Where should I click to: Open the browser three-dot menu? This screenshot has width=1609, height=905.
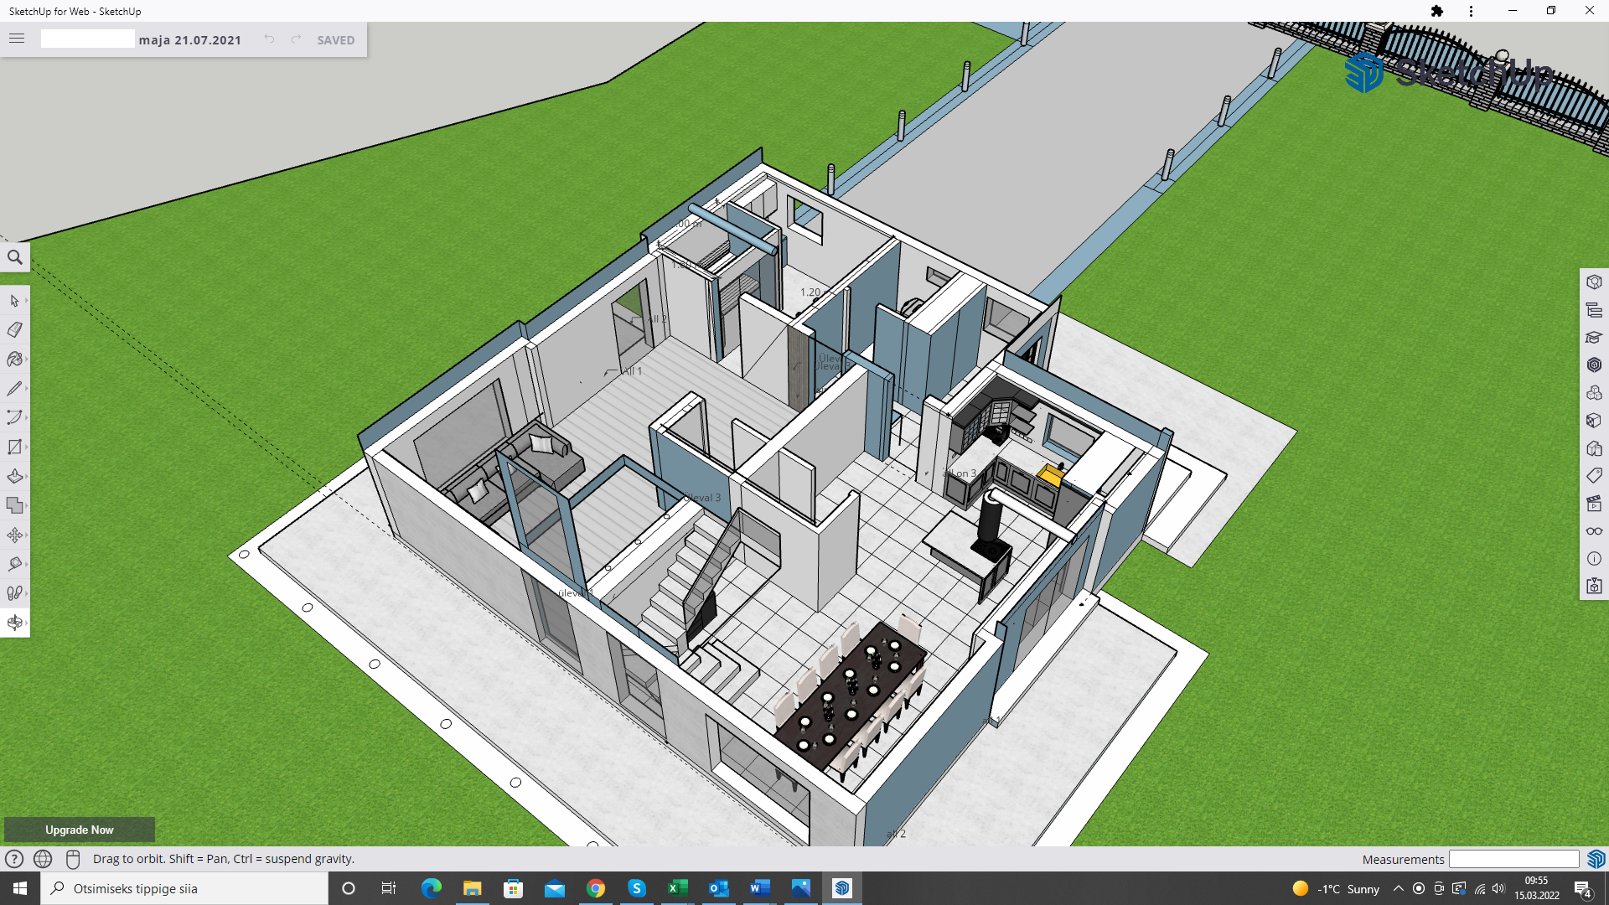tap(1471, 11)
